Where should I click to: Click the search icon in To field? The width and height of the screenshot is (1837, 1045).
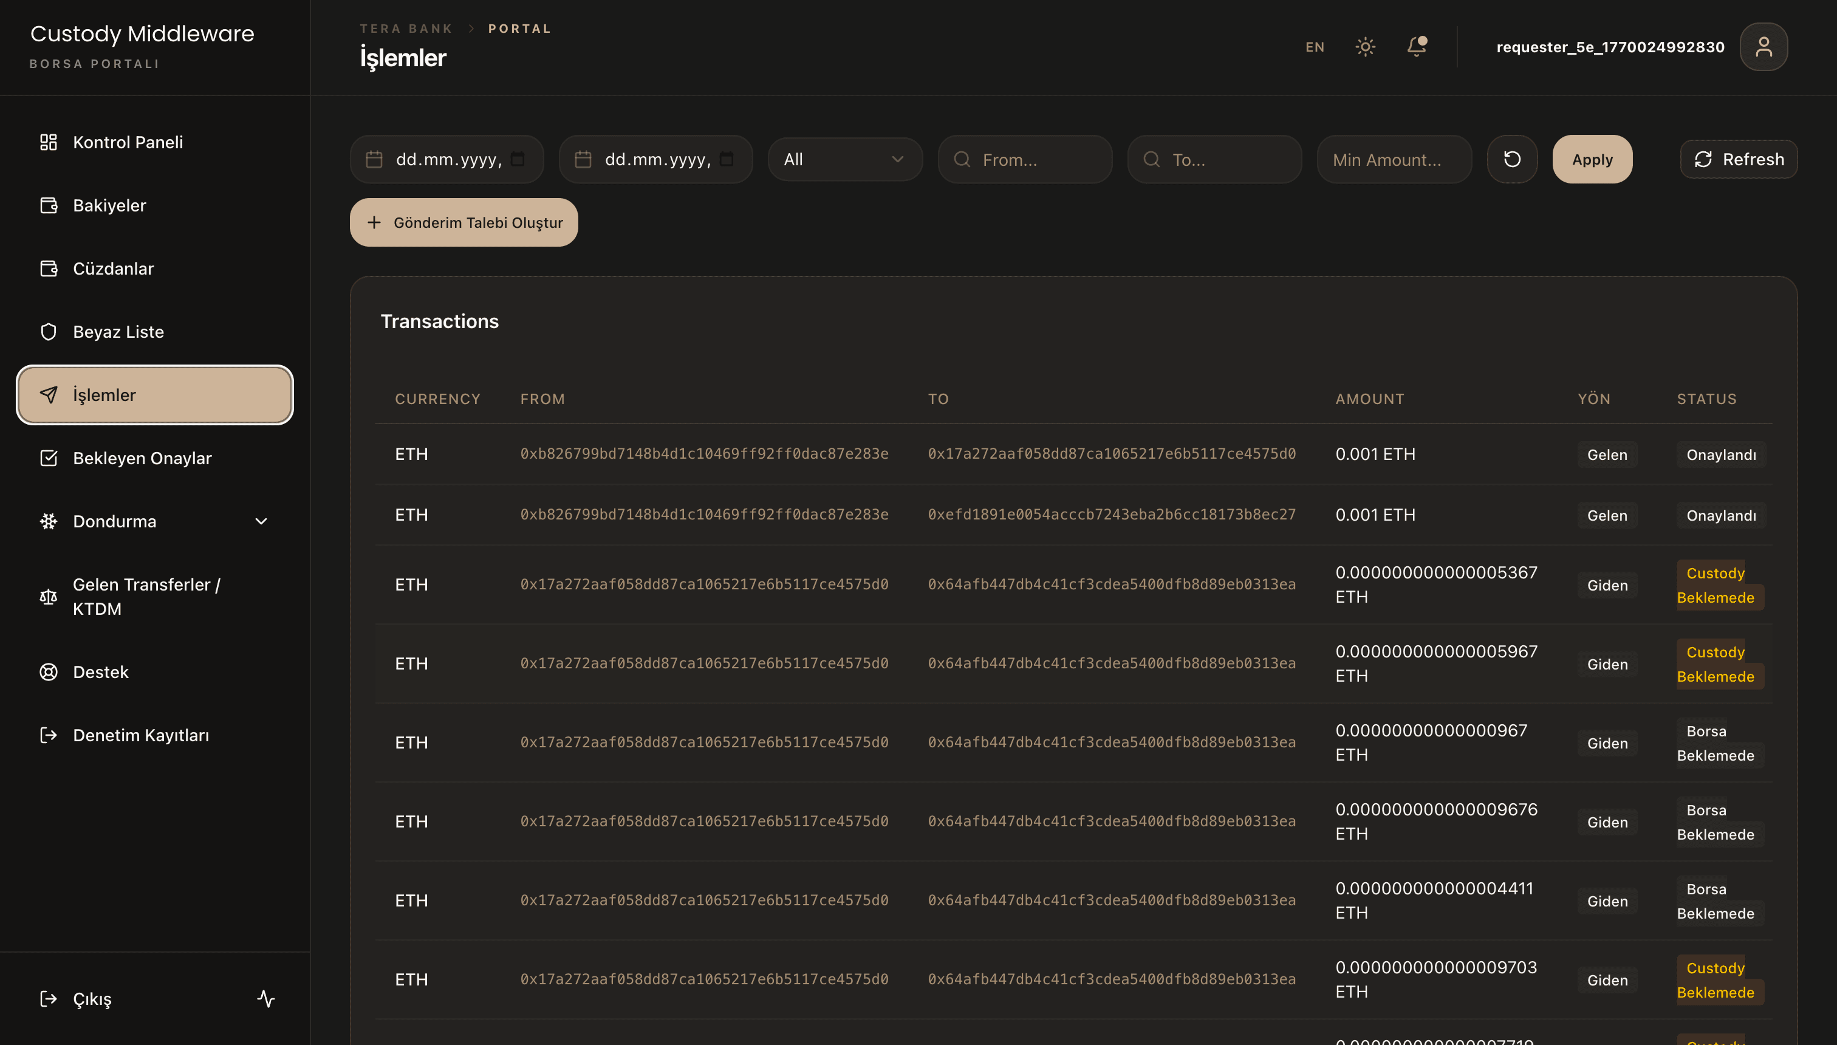click(x=1151, y=159)
